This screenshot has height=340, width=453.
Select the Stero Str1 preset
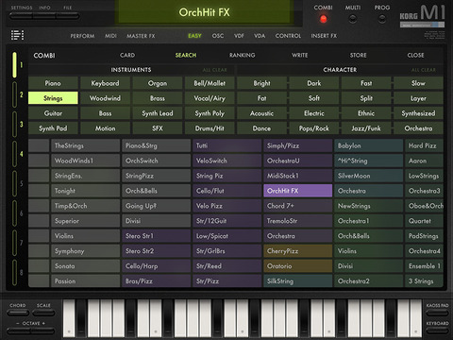coord(156,236)
